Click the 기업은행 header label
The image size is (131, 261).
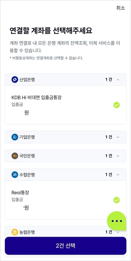click(27, 137)
